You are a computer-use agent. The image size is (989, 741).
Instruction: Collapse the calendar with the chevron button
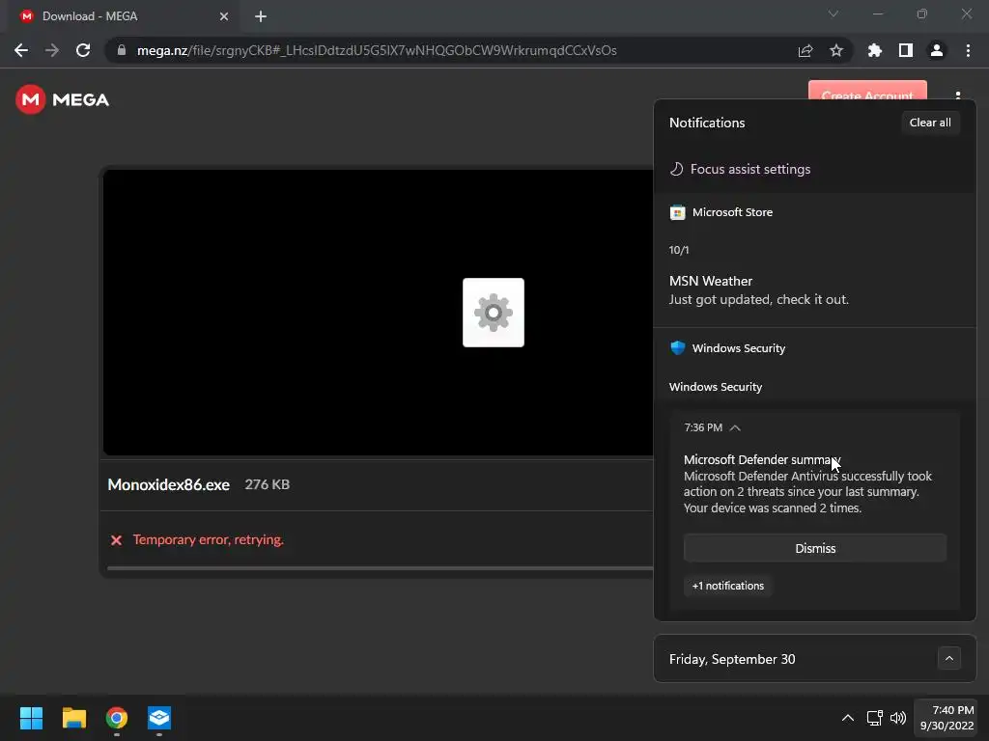coord(948,658)
